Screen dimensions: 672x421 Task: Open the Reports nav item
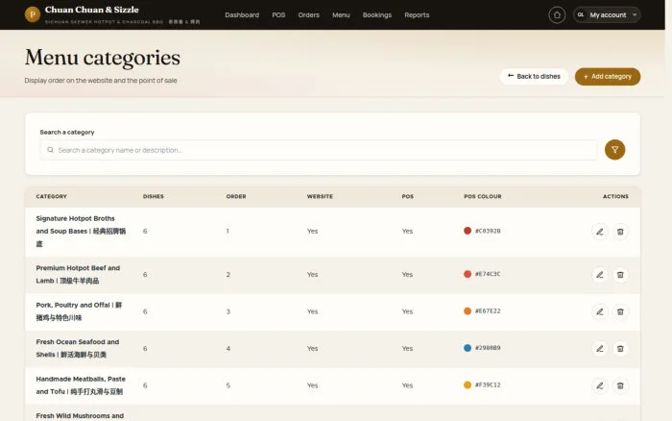point(417,15)
